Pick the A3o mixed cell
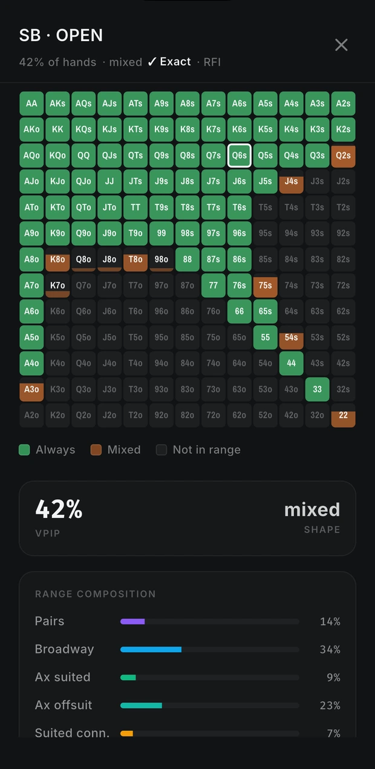375x769 pixels. [x=31, y=390]
